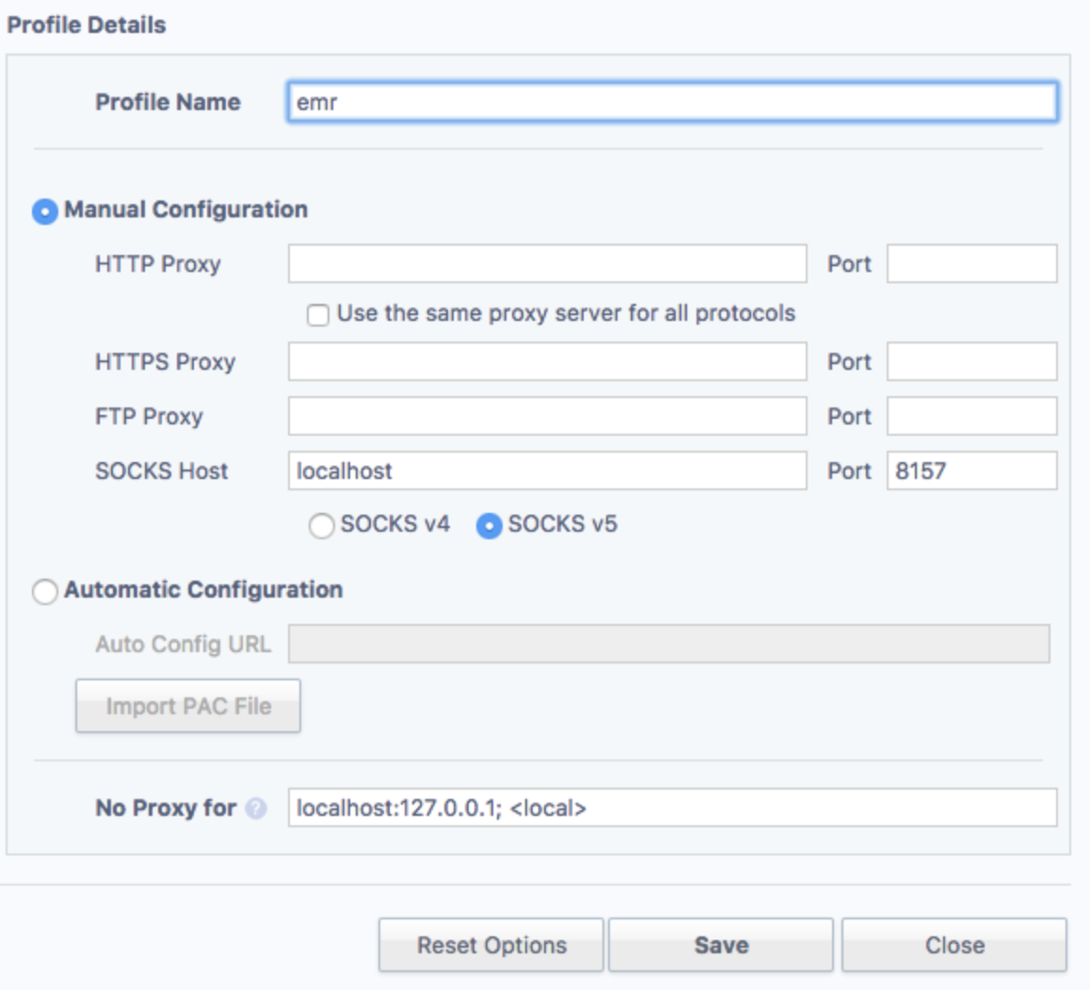Save the emr proxy profile

pyautogui.click(x=720, y=945)
